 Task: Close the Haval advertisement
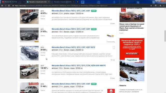pos(143,39)
